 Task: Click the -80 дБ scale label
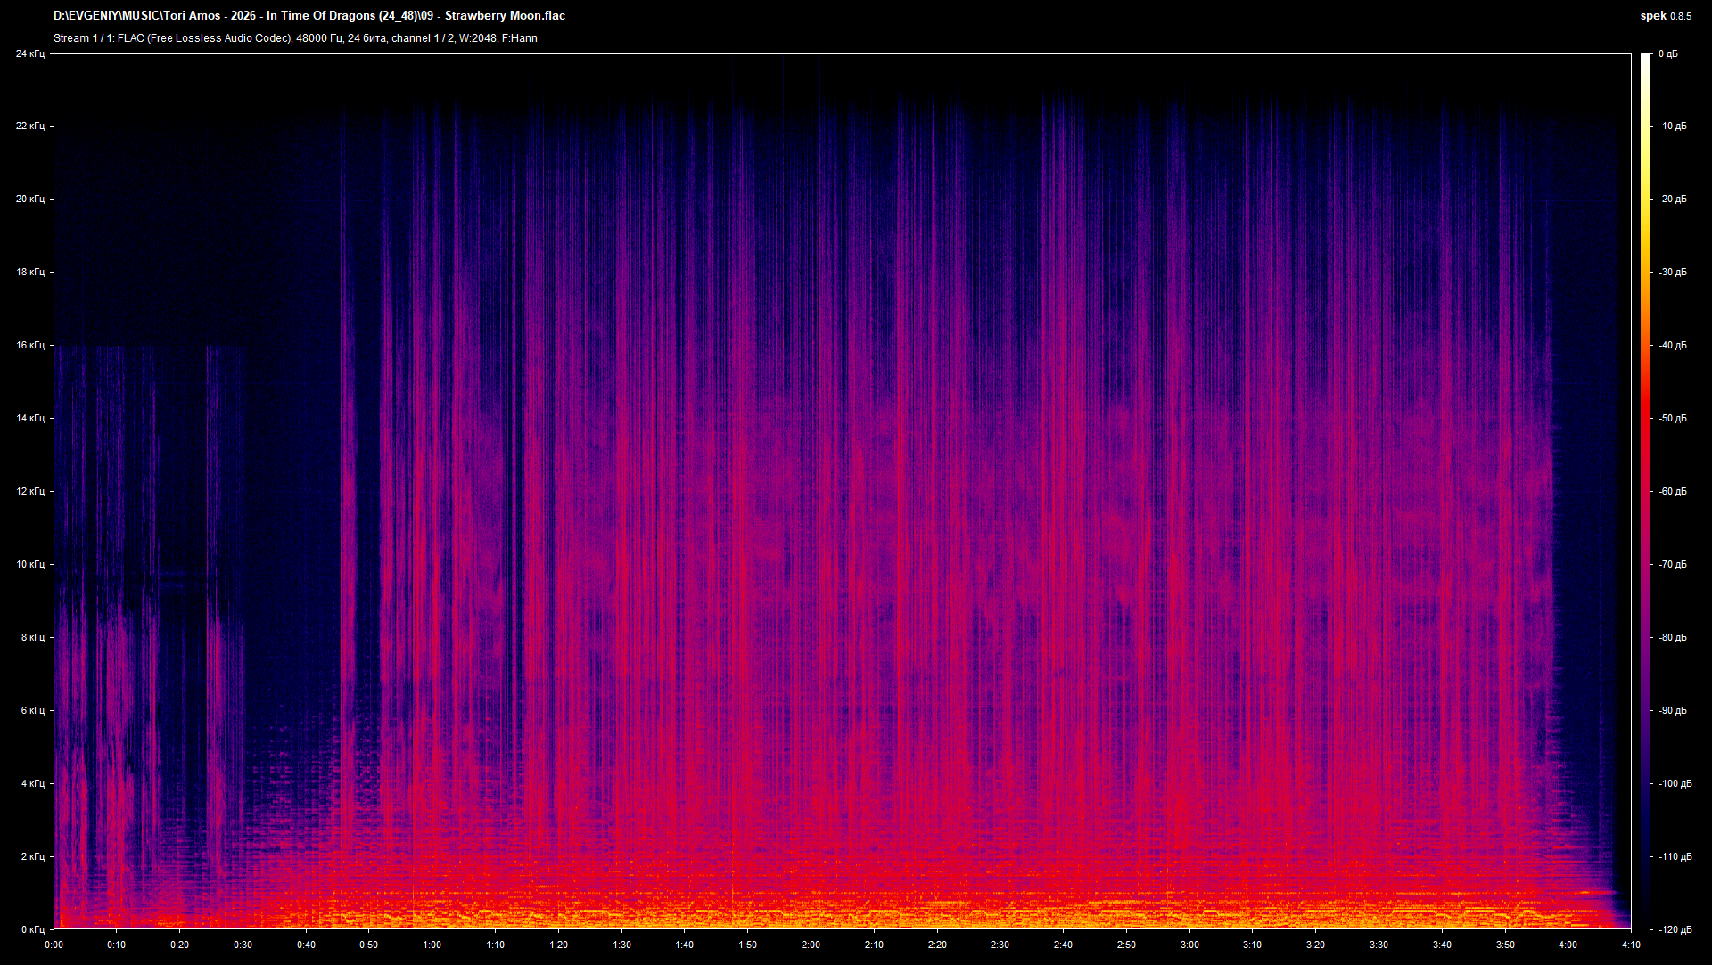click(1673, 638)
